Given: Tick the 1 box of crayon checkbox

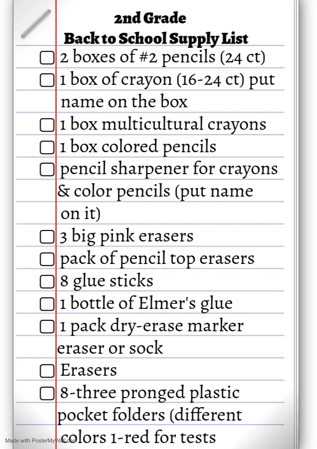Looking at the screenshot, I should click(47, 80).
